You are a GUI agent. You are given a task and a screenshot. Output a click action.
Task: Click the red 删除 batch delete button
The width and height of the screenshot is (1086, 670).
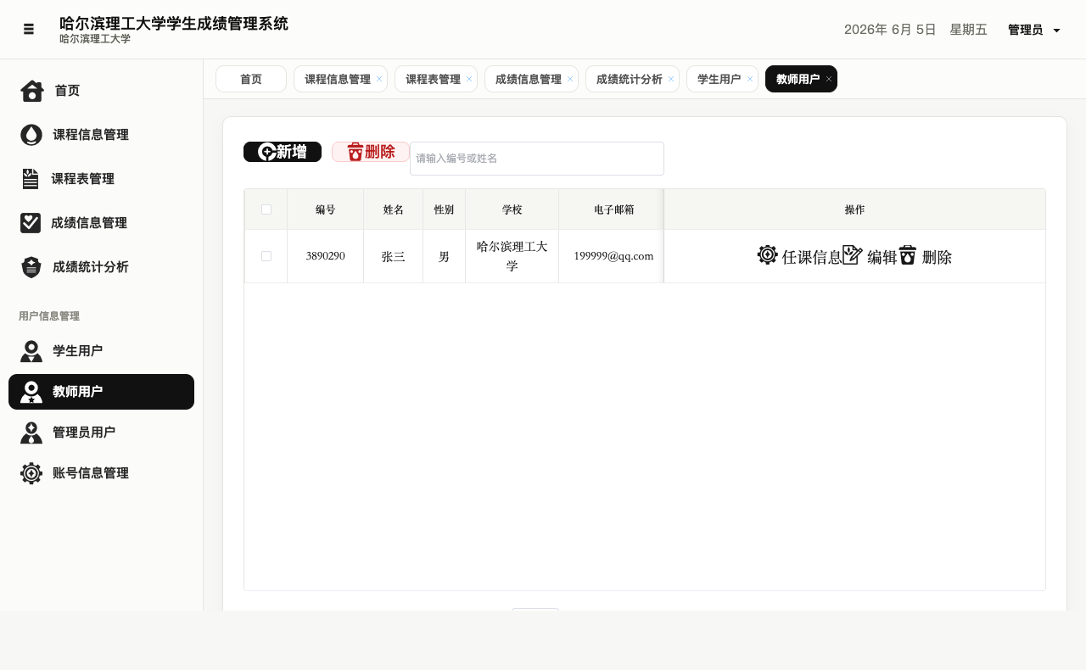point(371,152)
